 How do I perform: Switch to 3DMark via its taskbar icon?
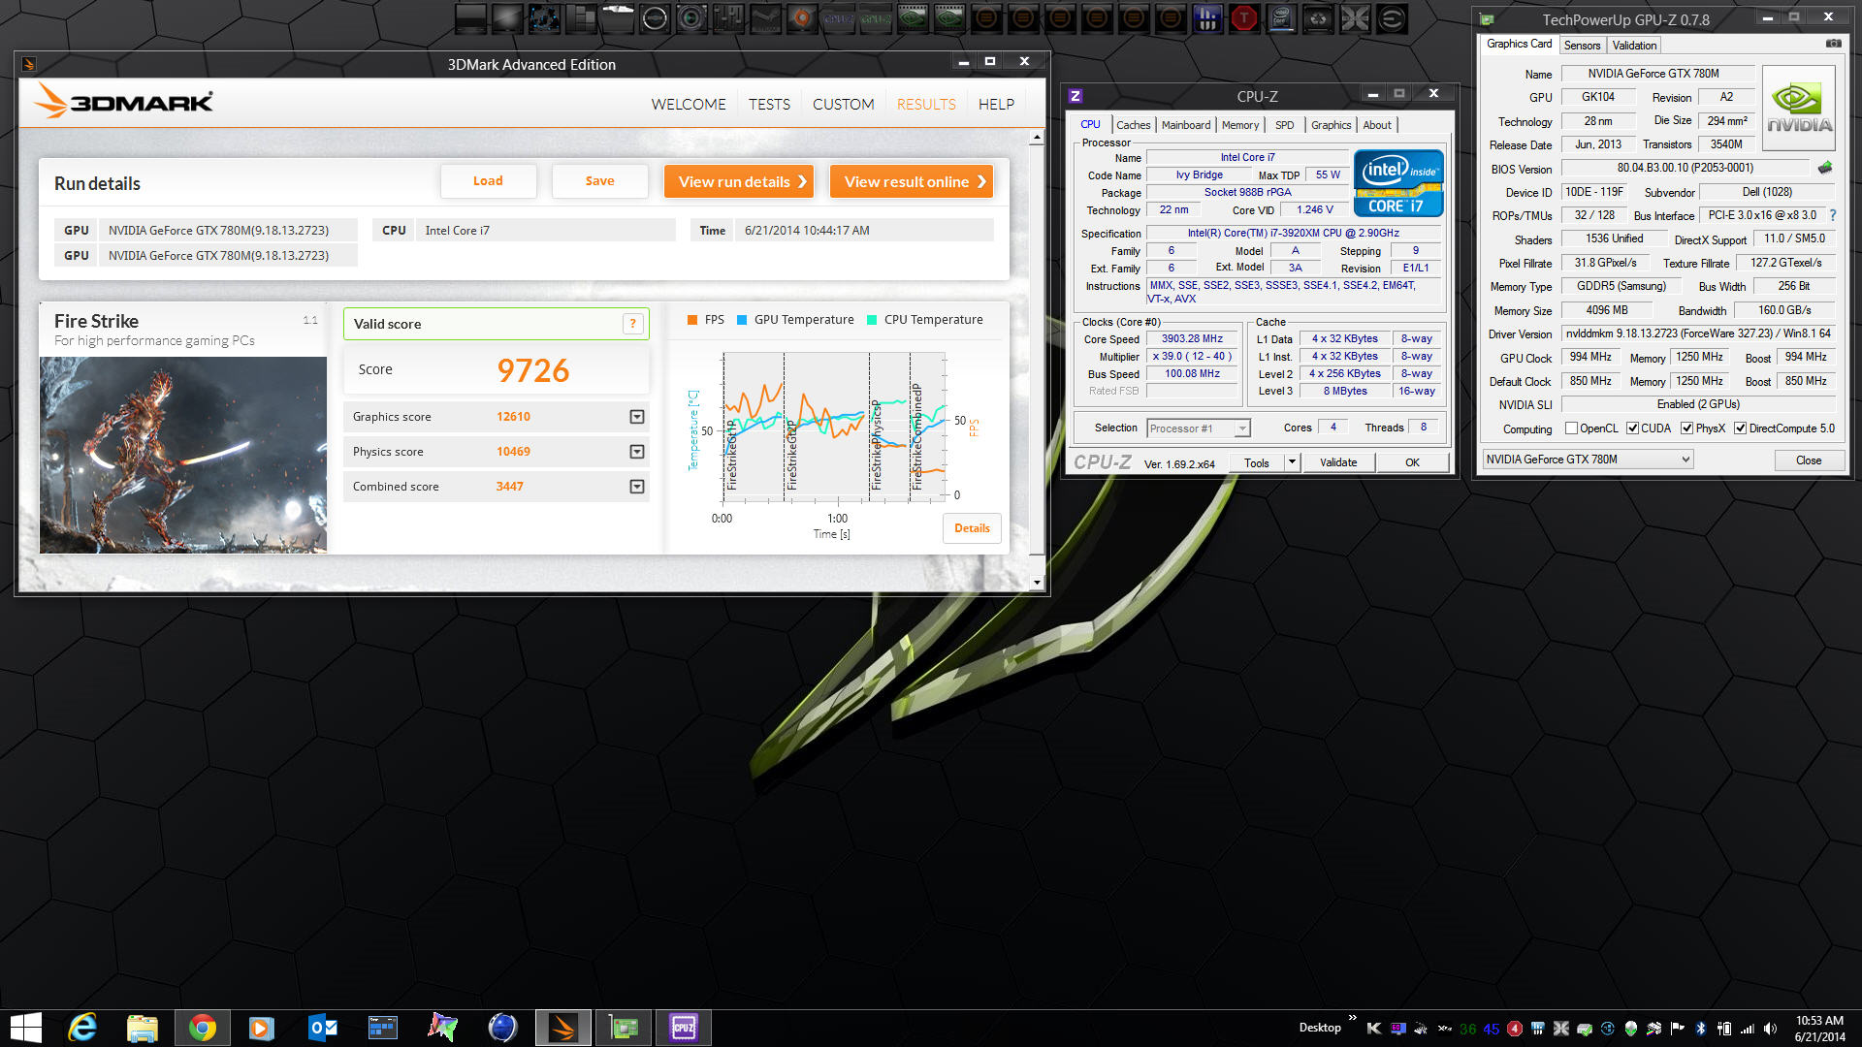[563, 1028]
